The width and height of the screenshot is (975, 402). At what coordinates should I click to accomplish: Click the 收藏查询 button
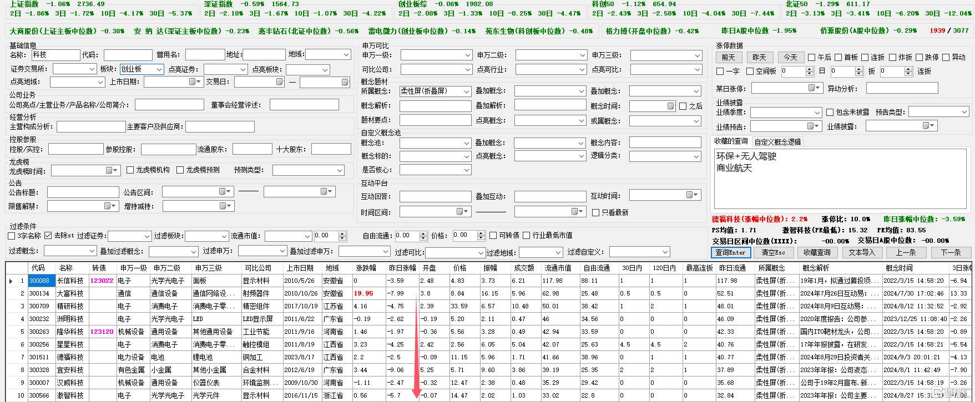pos(817,252)
